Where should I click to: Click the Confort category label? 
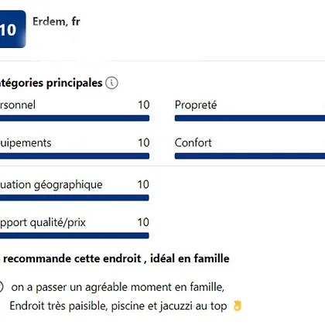[x=193, y=142]
